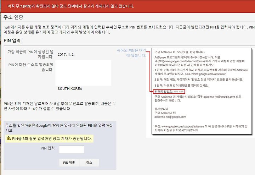Image resolution: width=255 pixels, height=175 pixels.
Task: Click the SOUTH KOREA address line
Action: 70,89
